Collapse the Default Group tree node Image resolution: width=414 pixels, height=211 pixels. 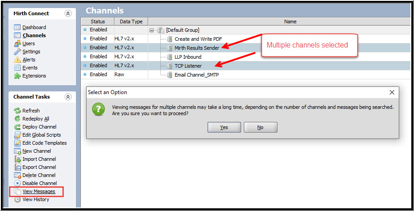point(152,30)
